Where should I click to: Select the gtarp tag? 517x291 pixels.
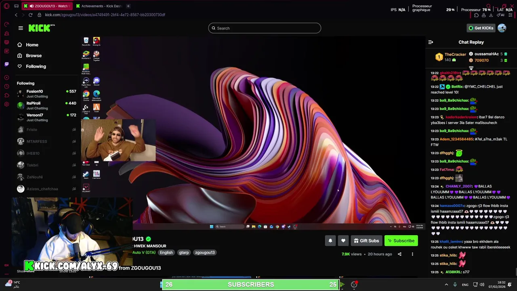click(184, 253)
